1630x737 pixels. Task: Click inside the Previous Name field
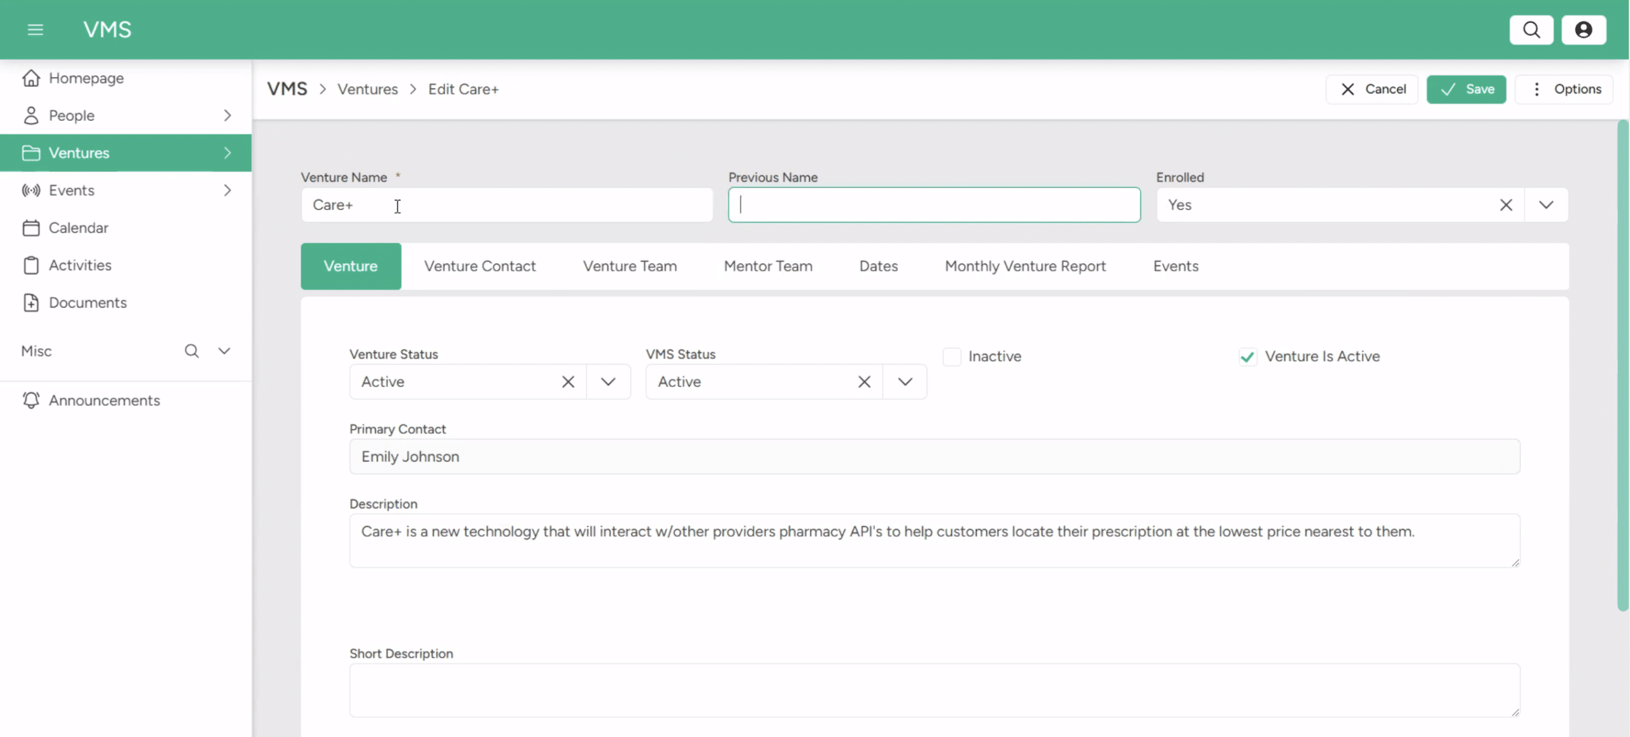(x=933, y=204)
